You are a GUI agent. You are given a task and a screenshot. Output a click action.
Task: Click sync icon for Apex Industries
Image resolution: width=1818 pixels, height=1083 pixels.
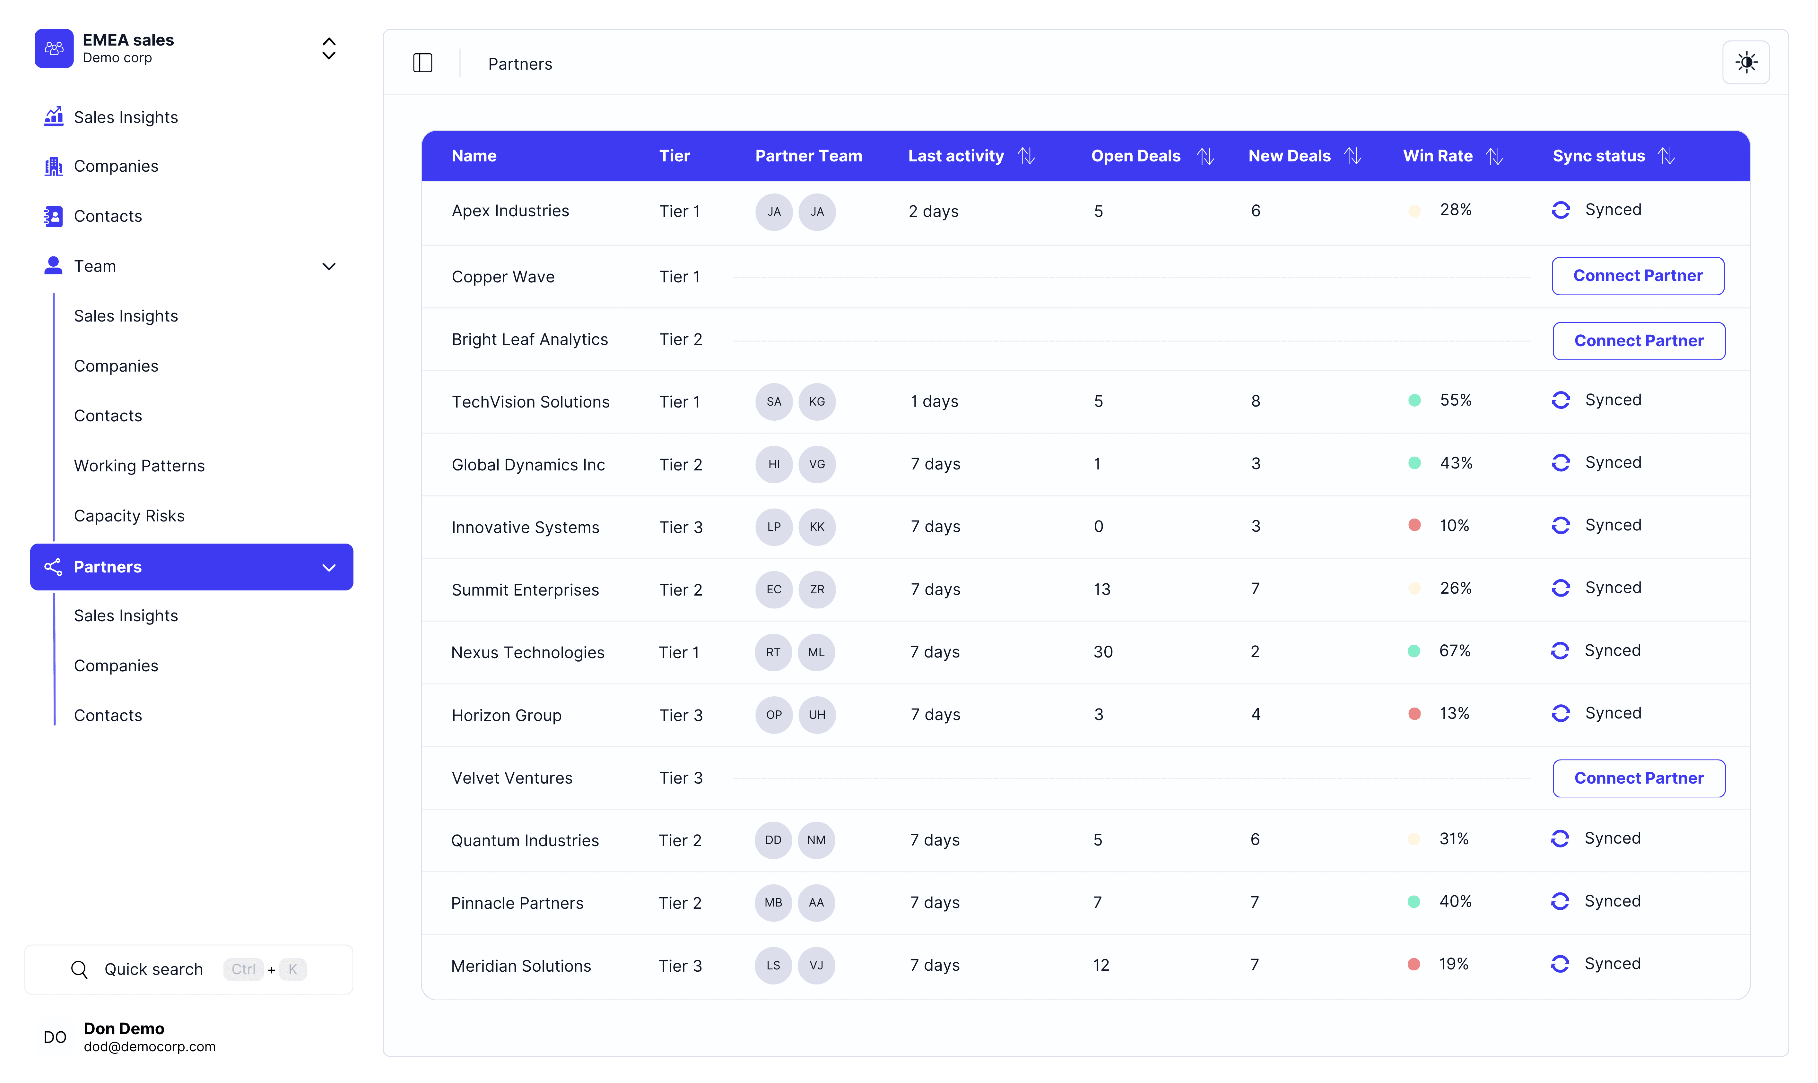[1560, 210]
